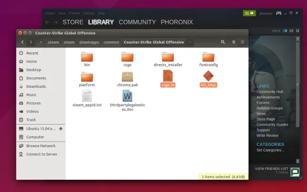Open Games menu in Steam window
307x192 pixels.
pyautogui.click(x=89, y=13)
